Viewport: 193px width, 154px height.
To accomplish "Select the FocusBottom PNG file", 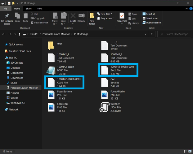I will pos(60,95).
